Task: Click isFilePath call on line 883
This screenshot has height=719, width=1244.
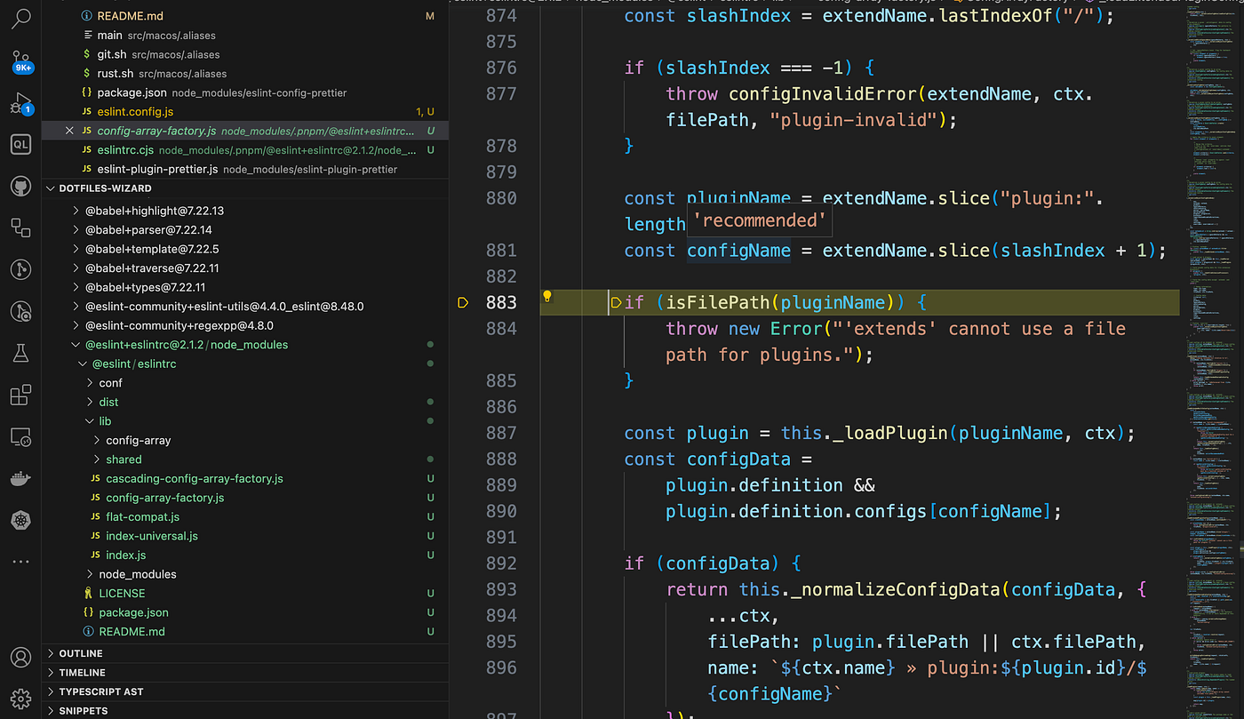Action: (x=719, y=303)
